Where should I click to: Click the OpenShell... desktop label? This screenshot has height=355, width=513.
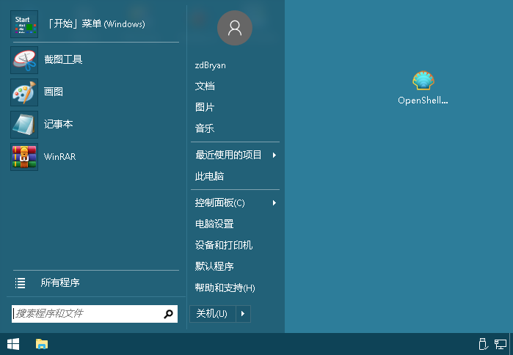423,100
